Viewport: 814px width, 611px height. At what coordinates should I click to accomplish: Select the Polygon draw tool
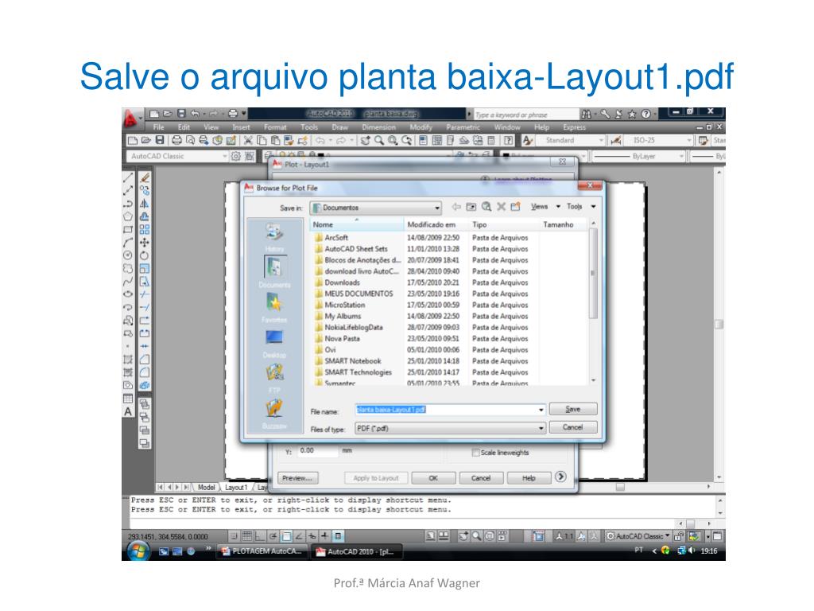(128, 216)
